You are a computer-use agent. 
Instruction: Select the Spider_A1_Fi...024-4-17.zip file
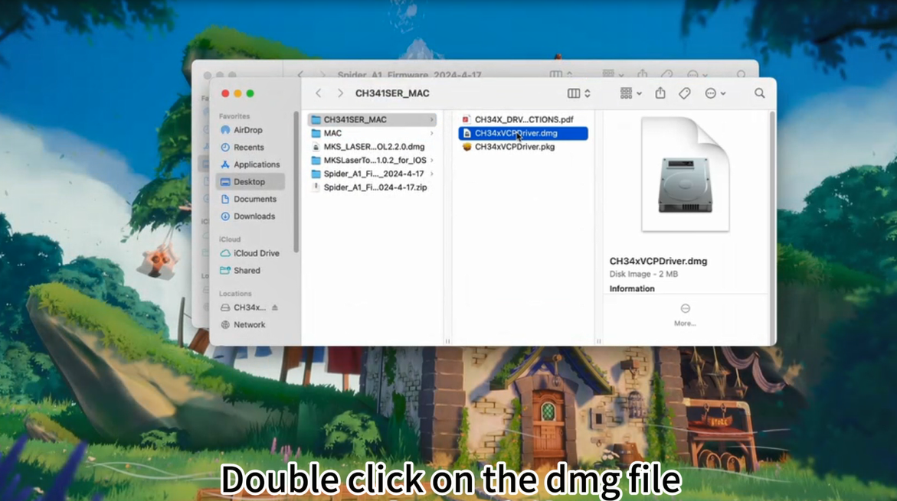[x=372, y=187]
